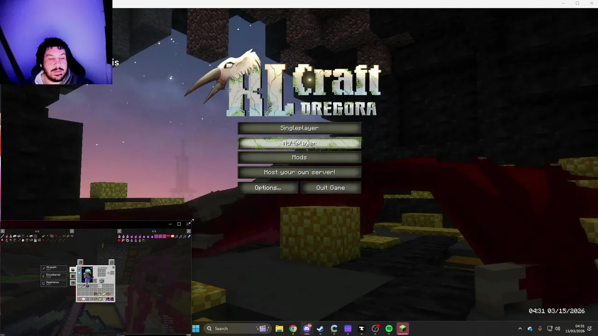Select the top side tab left of inventory
This screenshot has width=598, height=336.
coord(73,270)
